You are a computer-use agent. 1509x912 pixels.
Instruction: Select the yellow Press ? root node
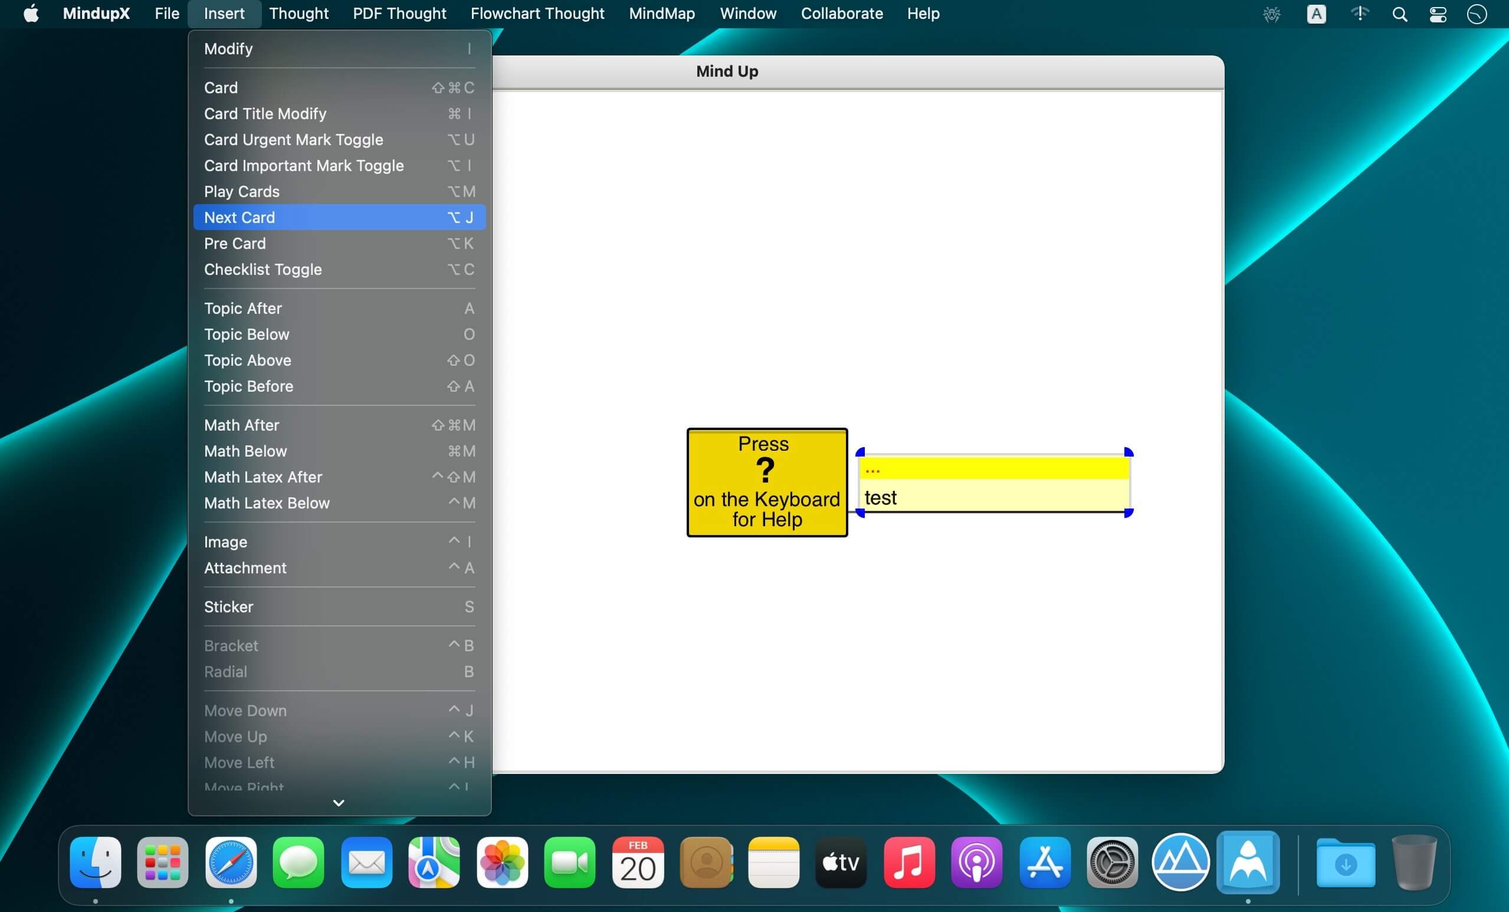click(x=767, y=483)
